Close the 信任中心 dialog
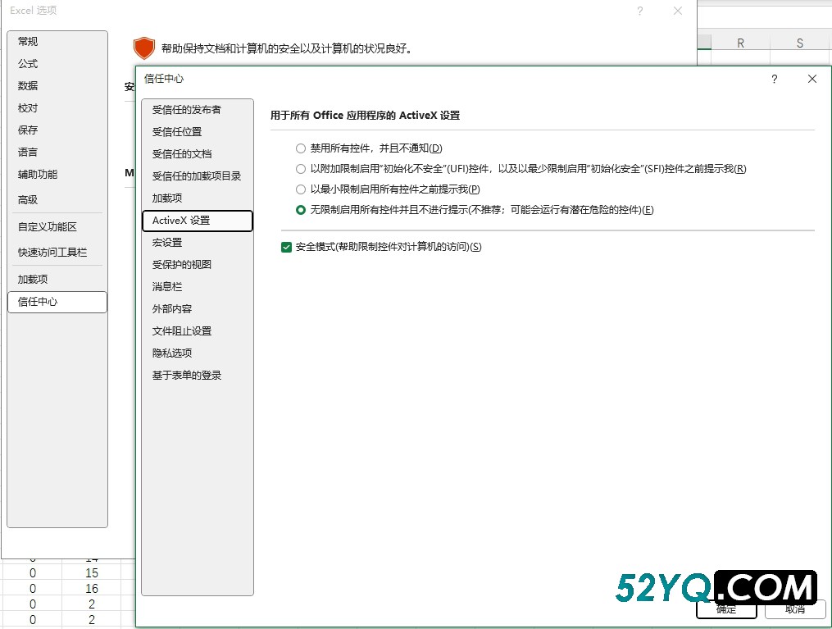The height and width of the screenshot is (629, 832). tap(812, 79)
